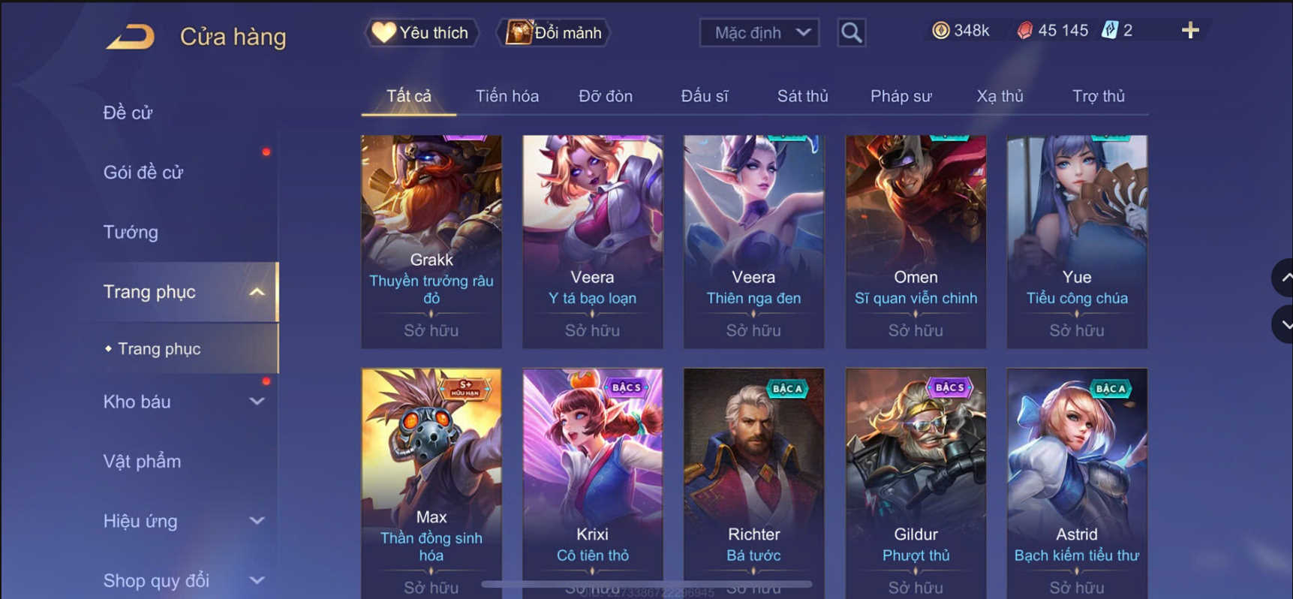Click the gold coin balance icon
The height and width of the screenshot is (599, 1293).
940,30
